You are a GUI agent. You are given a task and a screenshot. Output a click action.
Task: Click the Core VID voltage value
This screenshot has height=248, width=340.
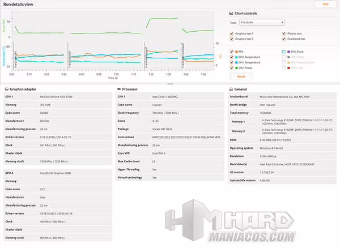(x=159, y=153)
